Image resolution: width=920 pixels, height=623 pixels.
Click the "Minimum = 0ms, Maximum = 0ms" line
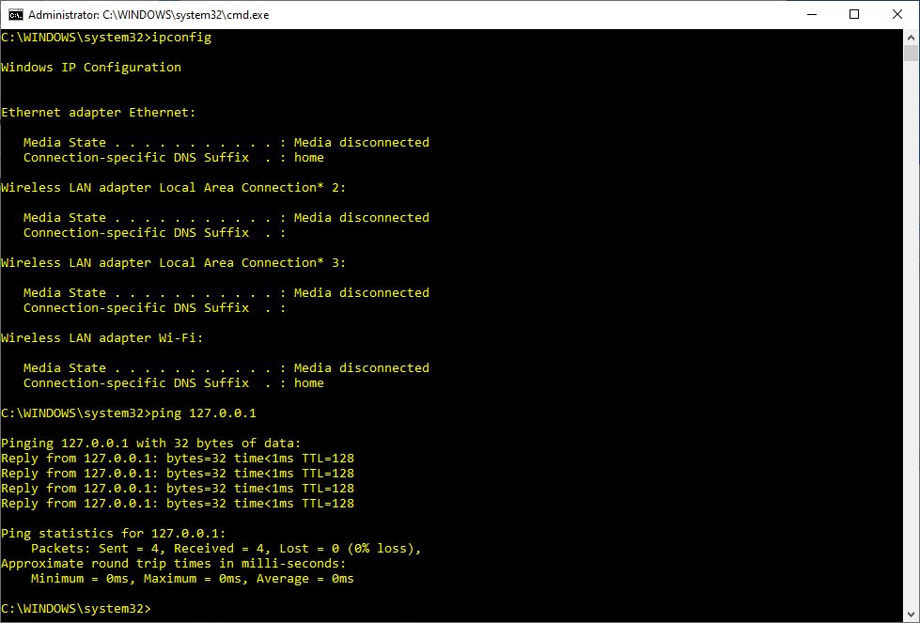pos(192,579)
